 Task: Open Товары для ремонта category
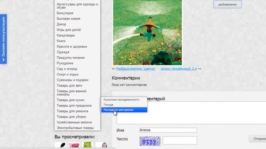(x=72, y=111)
